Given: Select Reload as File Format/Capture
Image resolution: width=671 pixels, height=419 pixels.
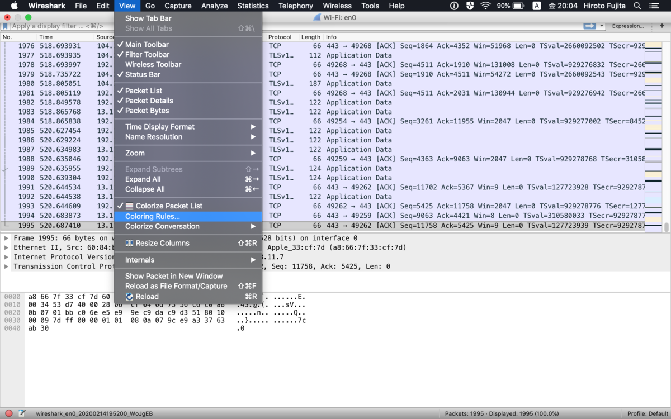Looking at the screenshot, I should [188, 286].
